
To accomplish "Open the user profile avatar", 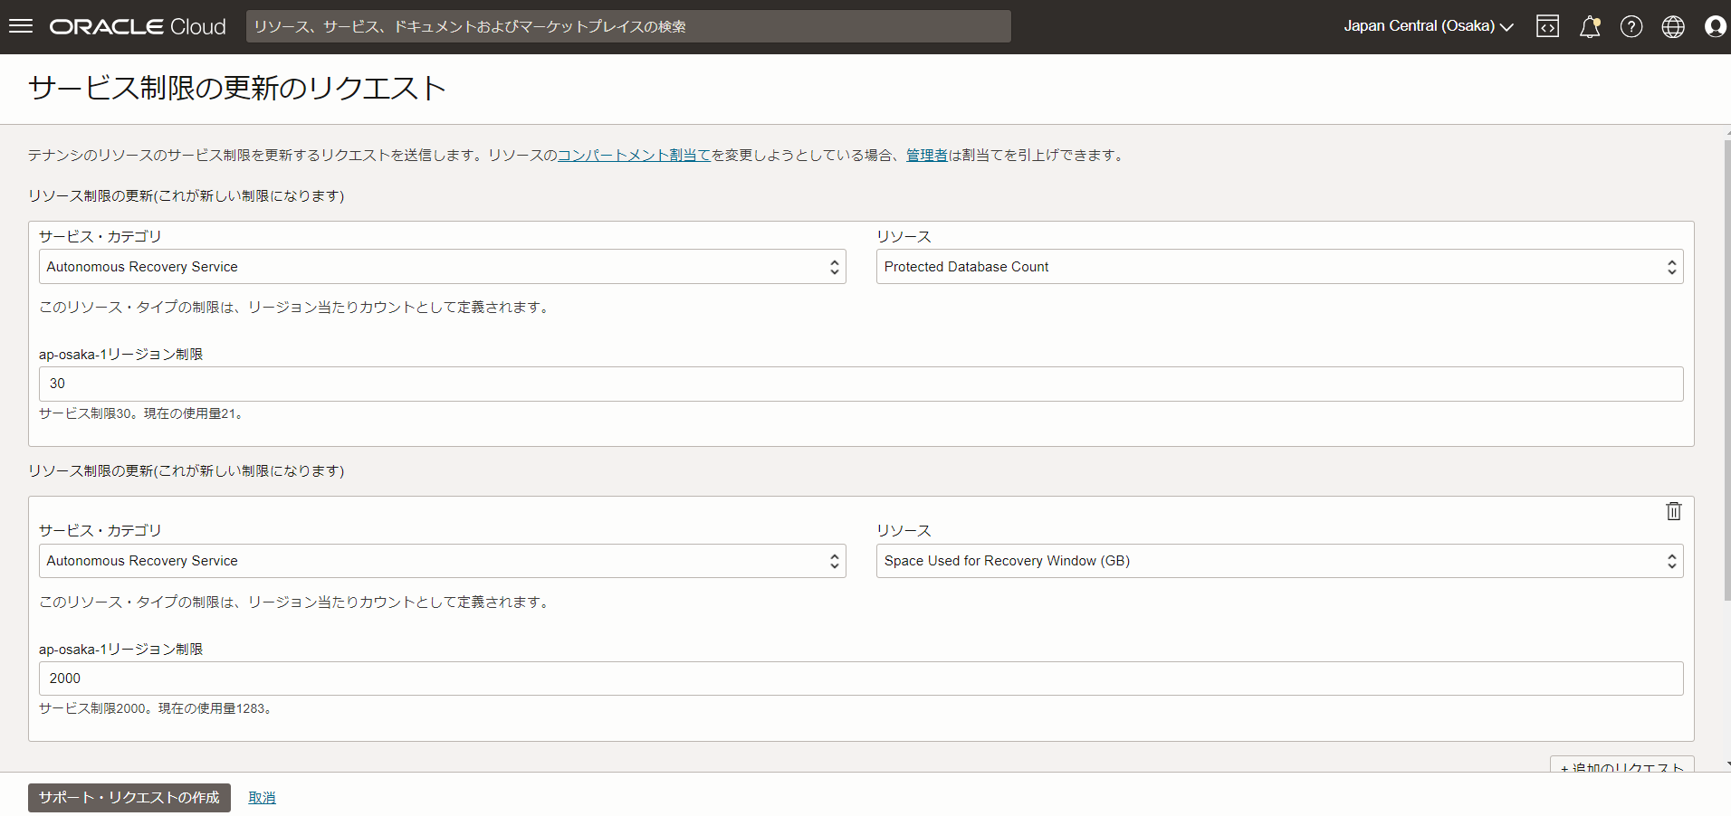I will [x=1715, y=27].
